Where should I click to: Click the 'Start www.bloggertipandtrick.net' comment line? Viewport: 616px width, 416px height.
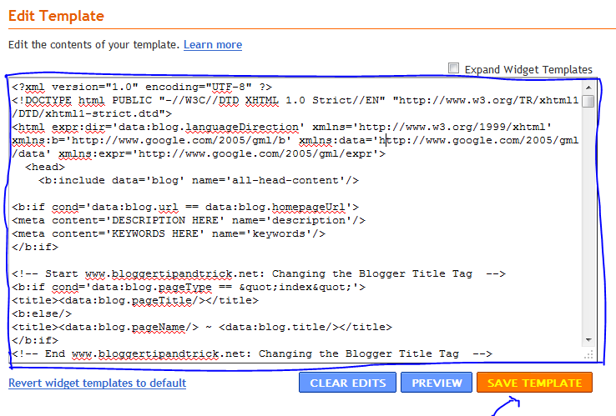259,274
